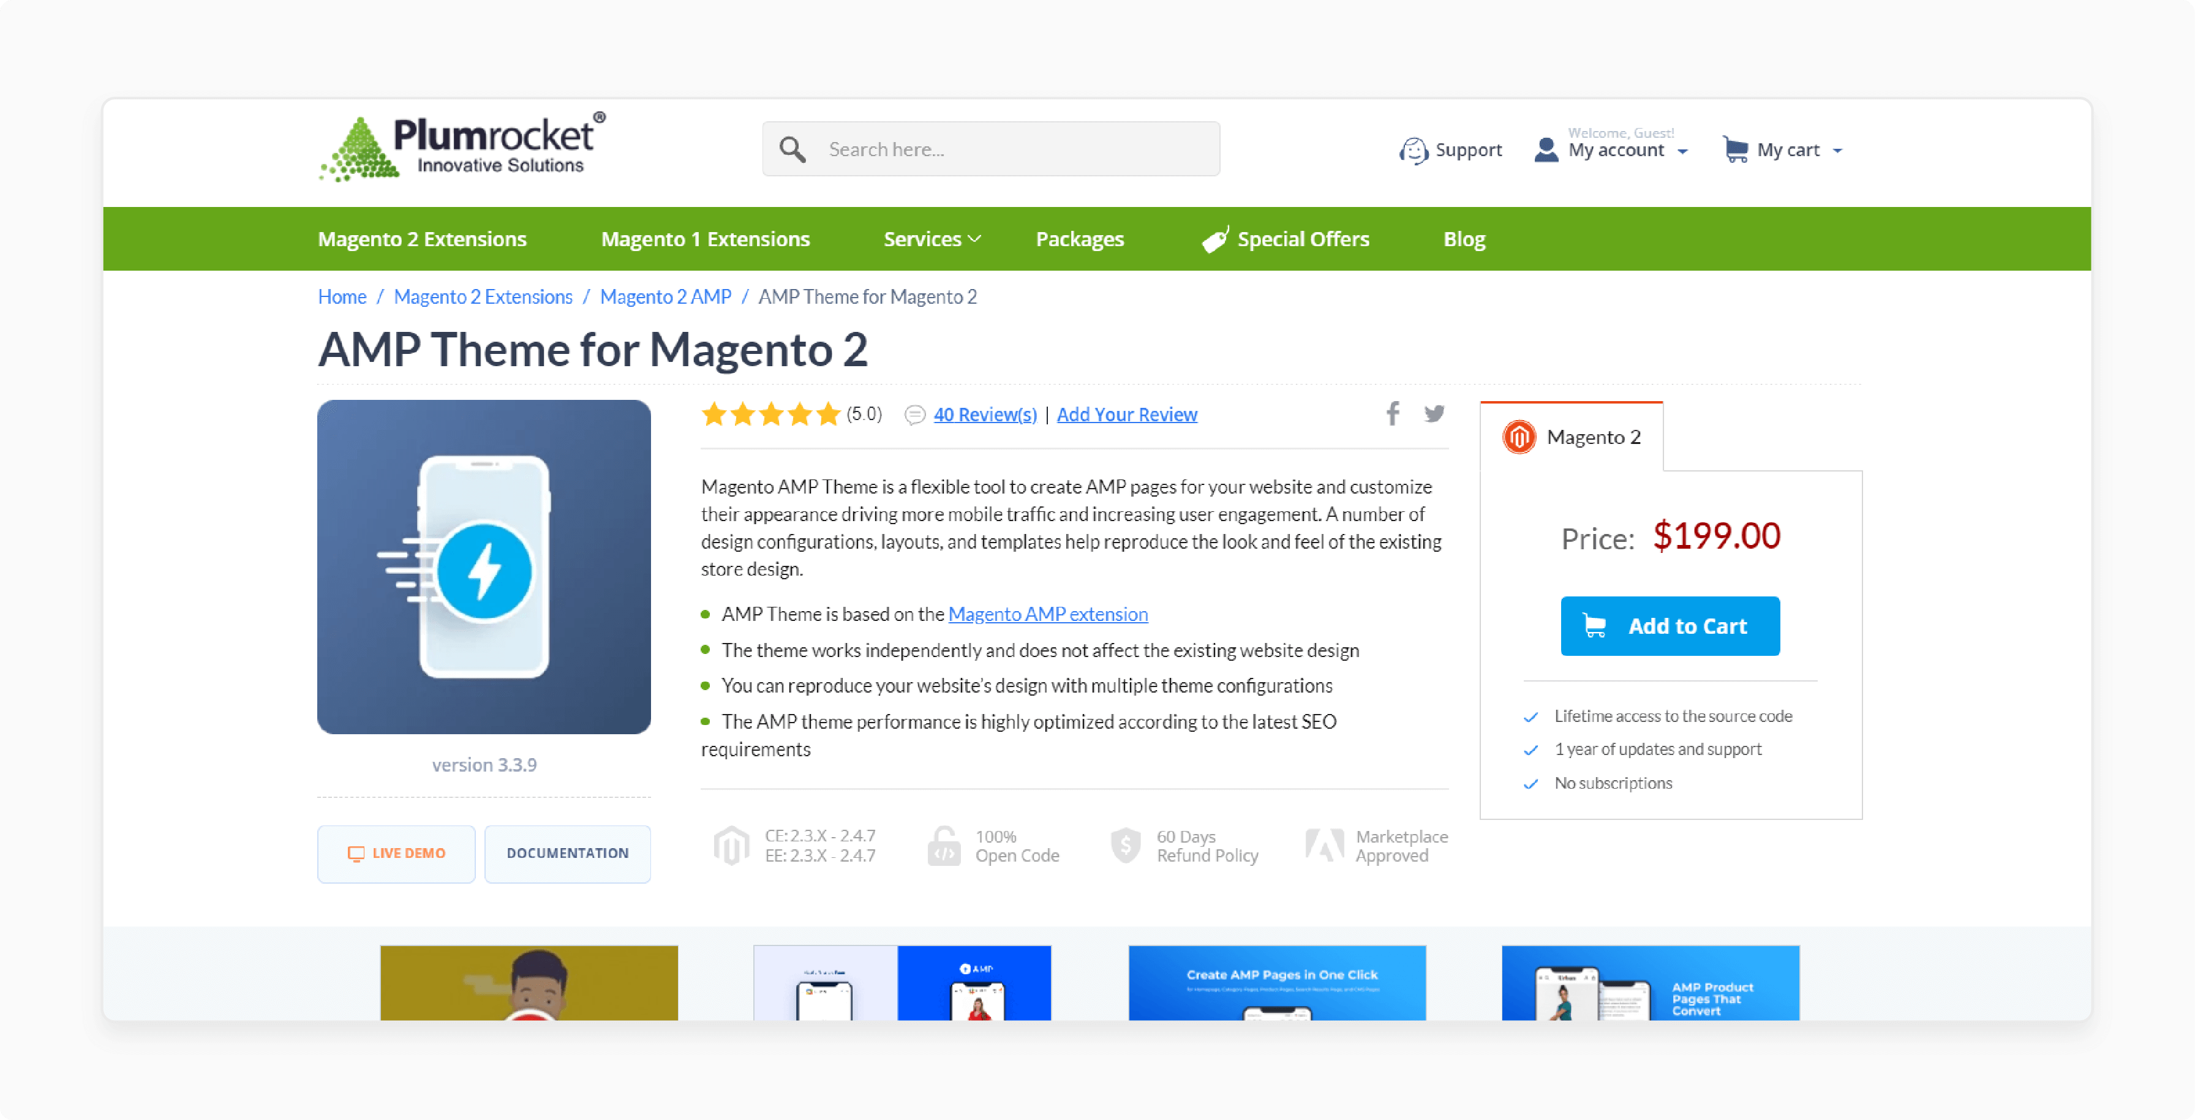Open AMP Product Pages That Convert thumbnail
Viewport: 2195px width, 1120px height.
tap(1651, 982)
